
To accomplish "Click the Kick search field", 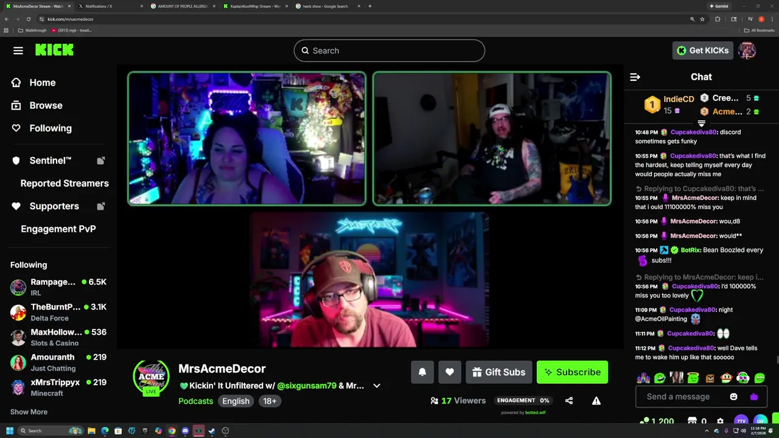I will tap(389, 50).
